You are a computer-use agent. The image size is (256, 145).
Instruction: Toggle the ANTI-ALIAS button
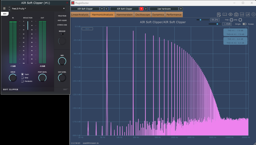point(62,20)
